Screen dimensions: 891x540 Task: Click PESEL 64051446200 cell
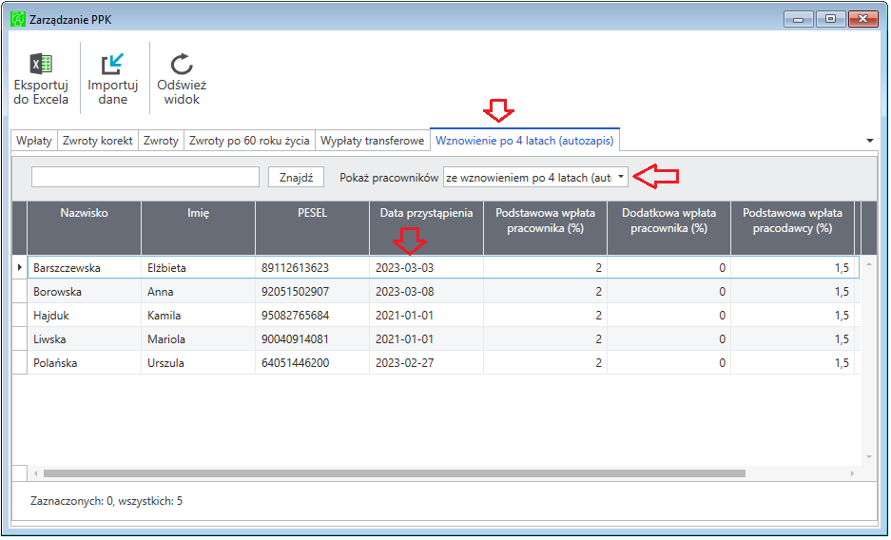[x=313, y=363]
